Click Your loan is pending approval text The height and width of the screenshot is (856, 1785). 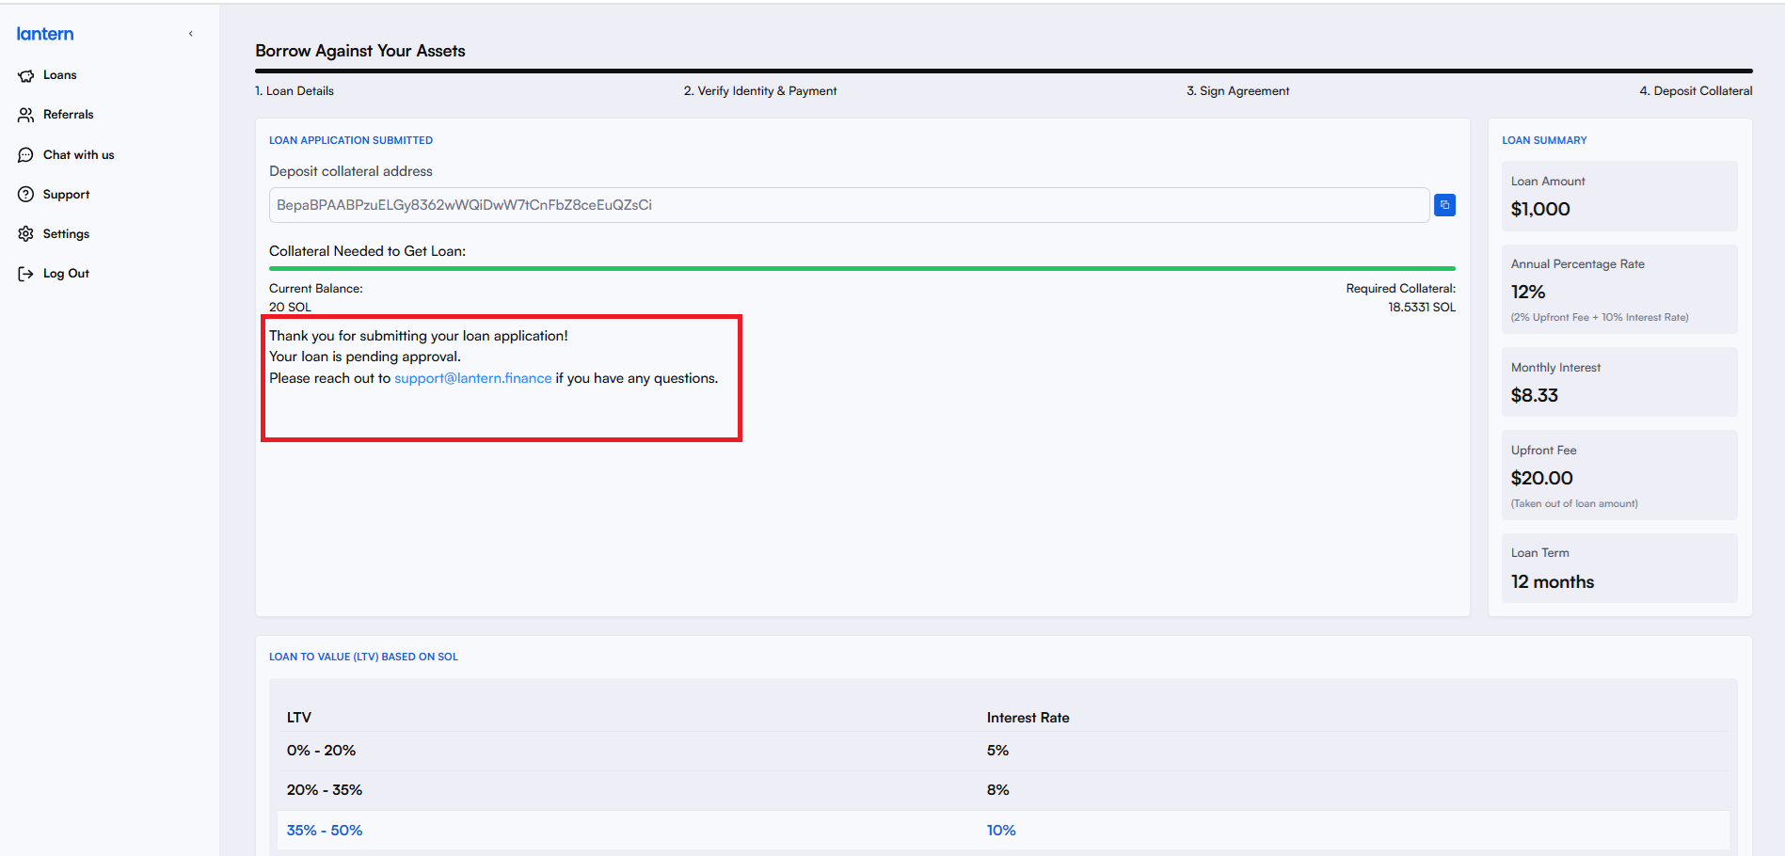[x=365, y=357]
